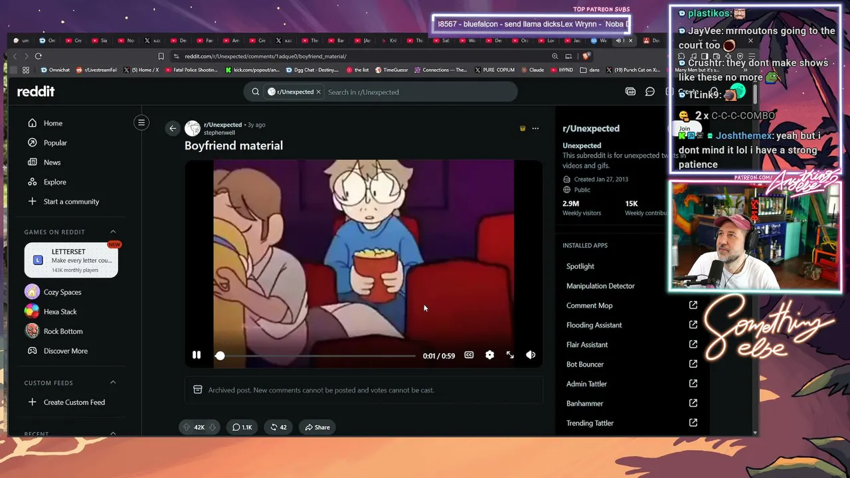Open the Brave shields icon
Screen dimensions: 850x478
click(586, 56)
